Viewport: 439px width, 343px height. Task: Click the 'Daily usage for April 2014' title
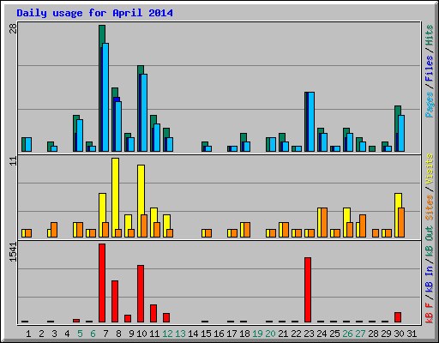94,13
